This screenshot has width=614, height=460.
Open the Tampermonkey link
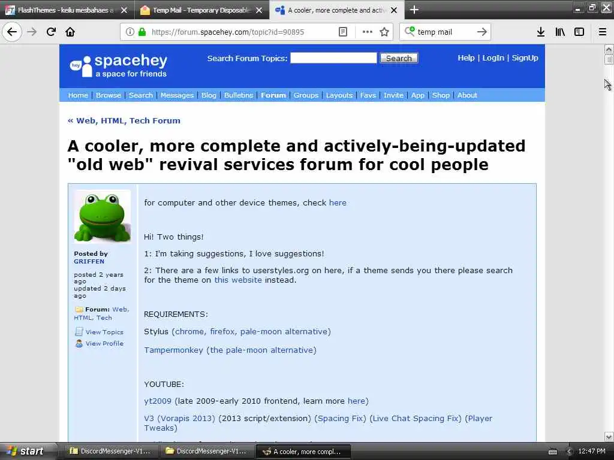173,350
